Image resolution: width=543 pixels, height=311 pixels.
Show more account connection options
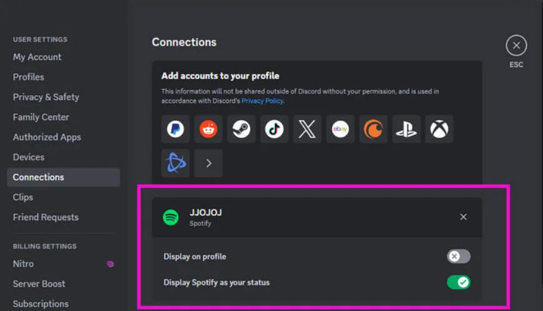tap(208, 163)
